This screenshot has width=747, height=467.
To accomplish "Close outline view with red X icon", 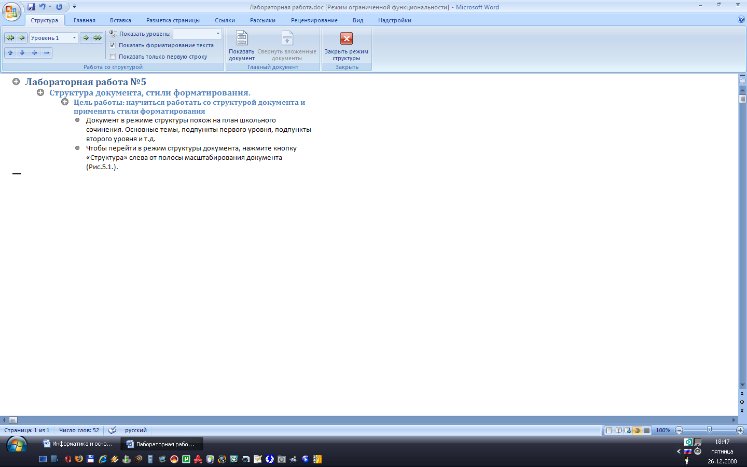I will (x=347, y=38).
